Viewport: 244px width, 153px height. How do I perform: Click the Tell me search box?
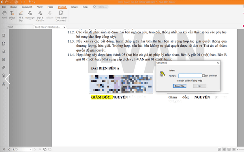tap(101, 7)
